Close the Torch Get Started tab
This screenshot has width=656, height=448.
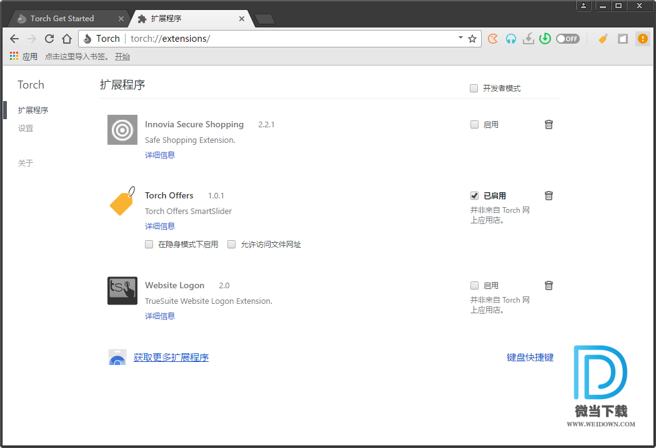coord(121,19)
